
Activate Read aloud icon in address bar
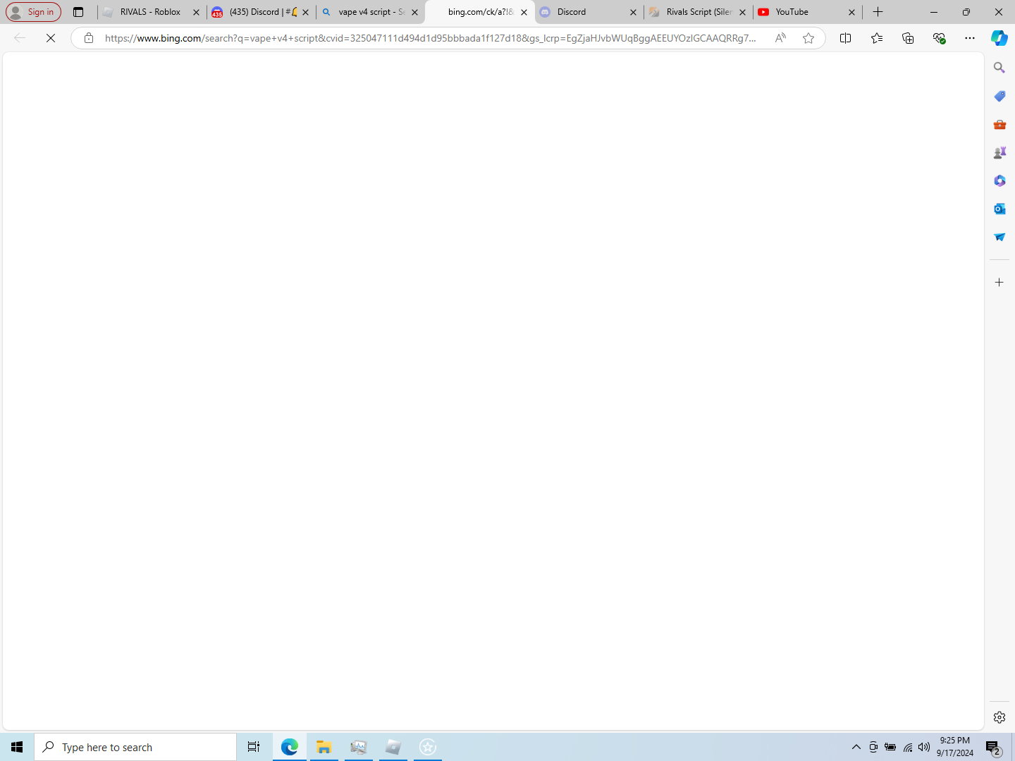click(x=780, y=38)
